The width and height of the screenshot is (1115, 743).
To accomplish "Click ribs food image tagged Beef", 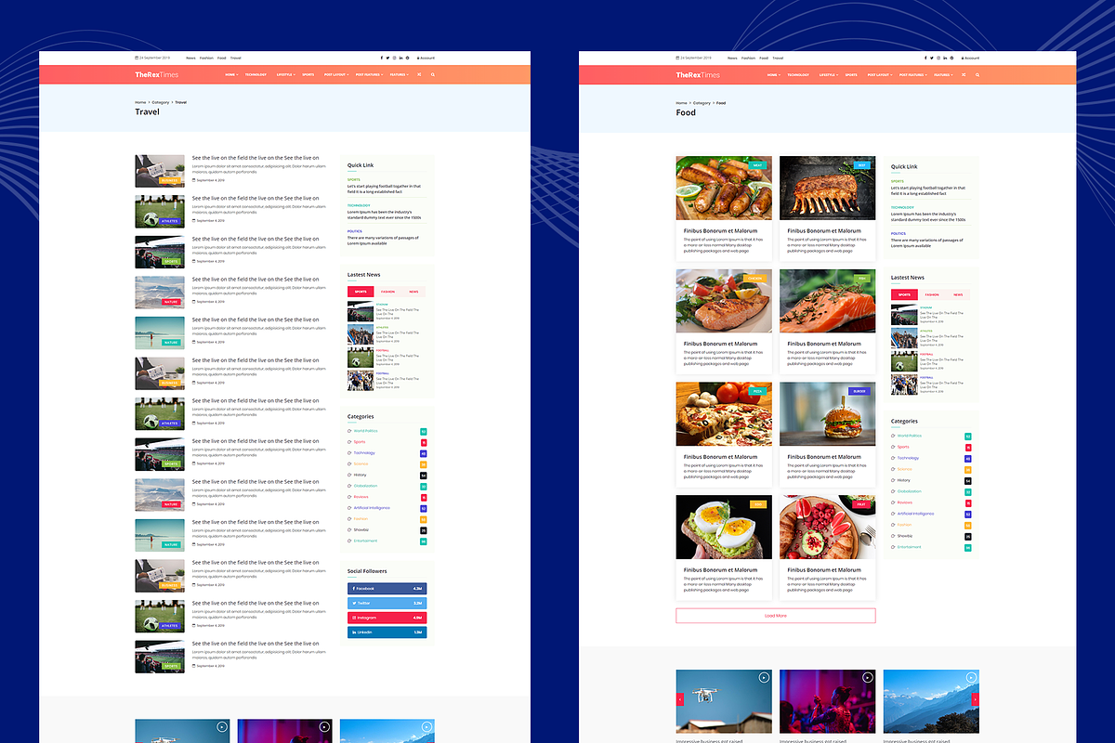I will click(828, 188).
